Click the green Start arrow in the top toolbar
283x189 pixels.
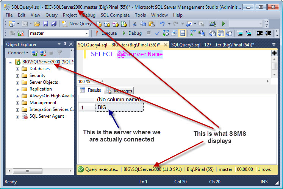pos(224,24)
